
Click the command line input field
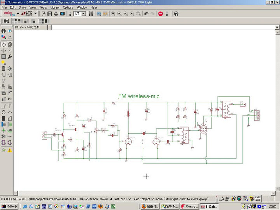tap(163, 27)
